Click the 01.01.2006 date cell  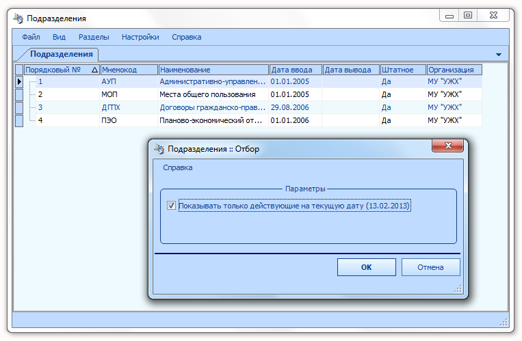[296, 120]
